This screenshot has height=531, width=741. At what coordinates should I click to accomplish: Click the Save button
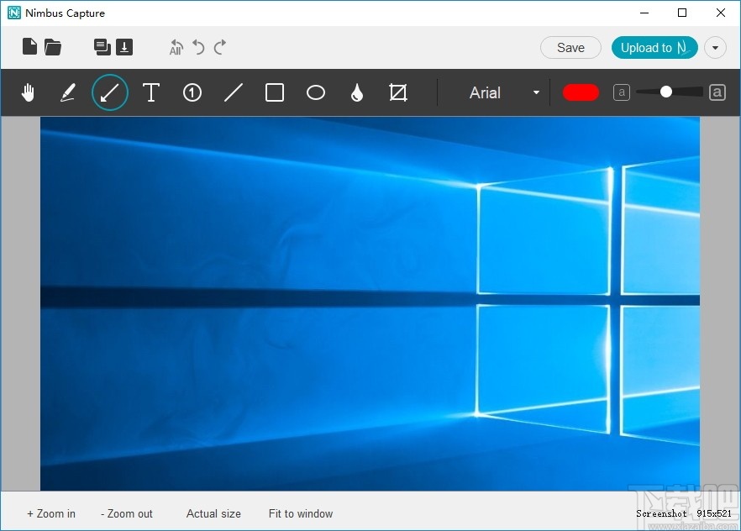pos(570,47)
